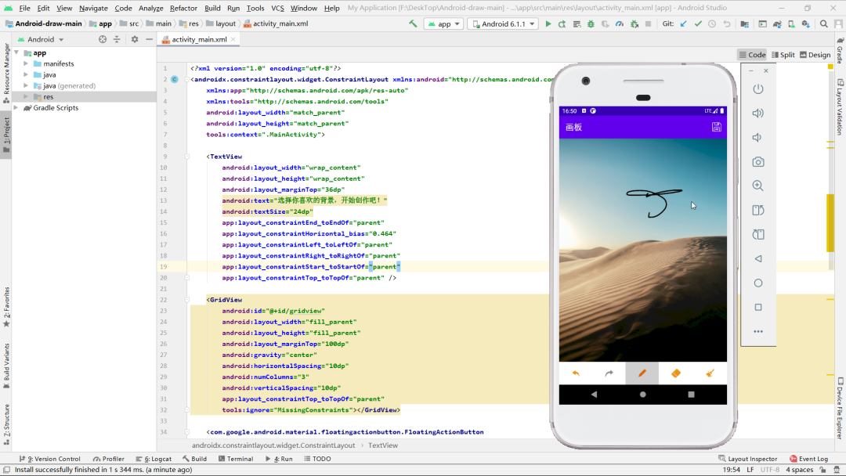Open the File menu

click(x=25, y=8)
